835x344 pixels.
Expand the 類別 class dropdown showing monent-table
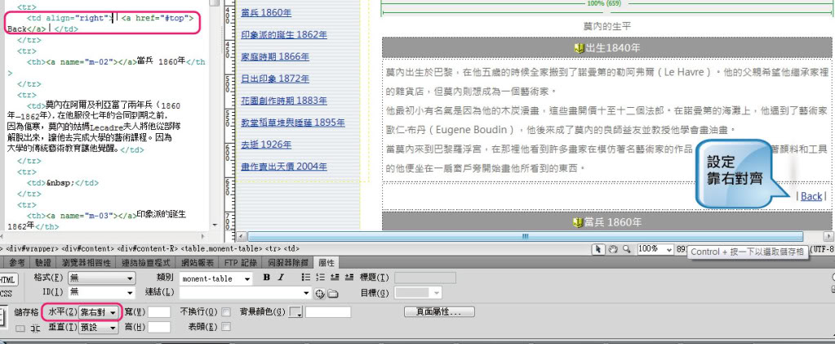pos(215,279)
